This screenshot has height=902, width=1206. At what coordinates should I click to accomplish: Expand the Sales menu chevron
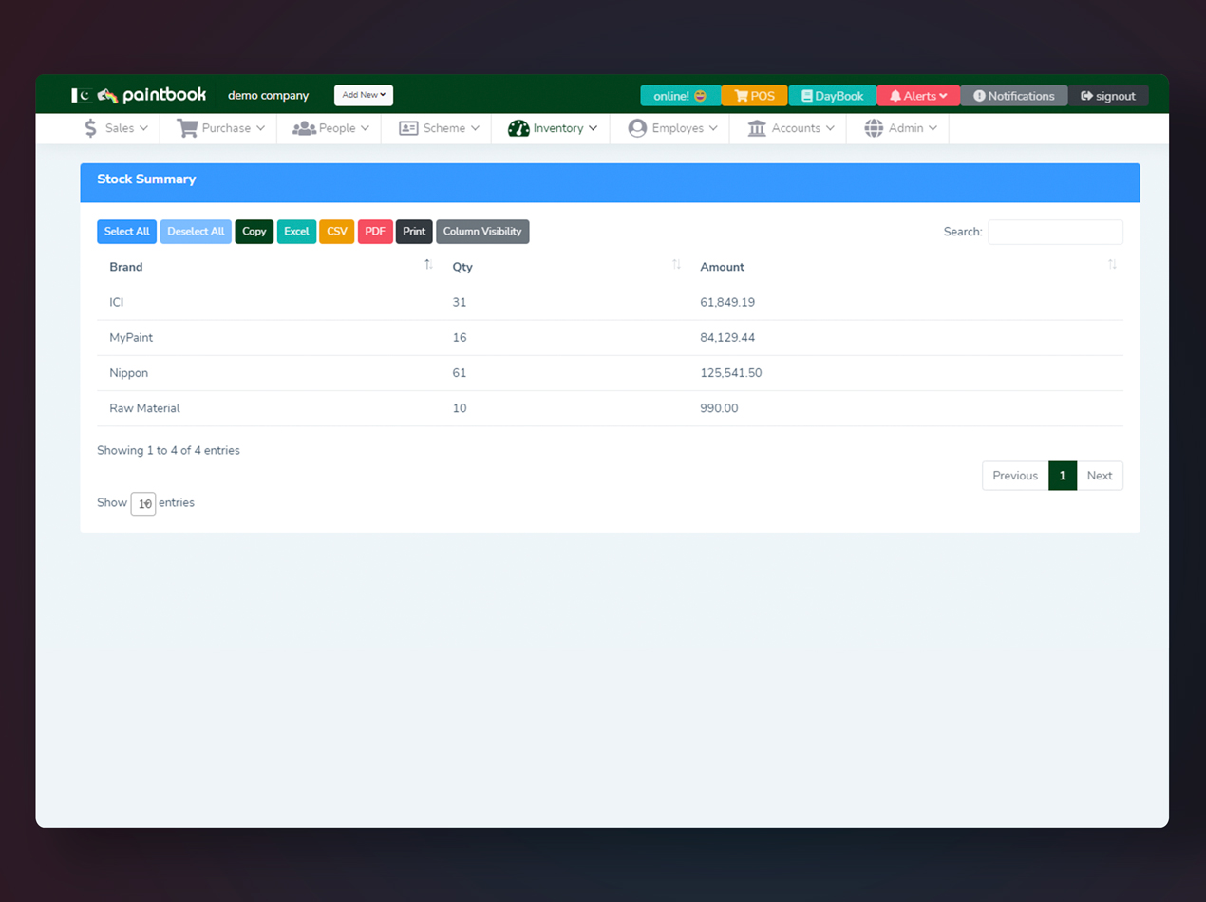click(x=143, y=128)
